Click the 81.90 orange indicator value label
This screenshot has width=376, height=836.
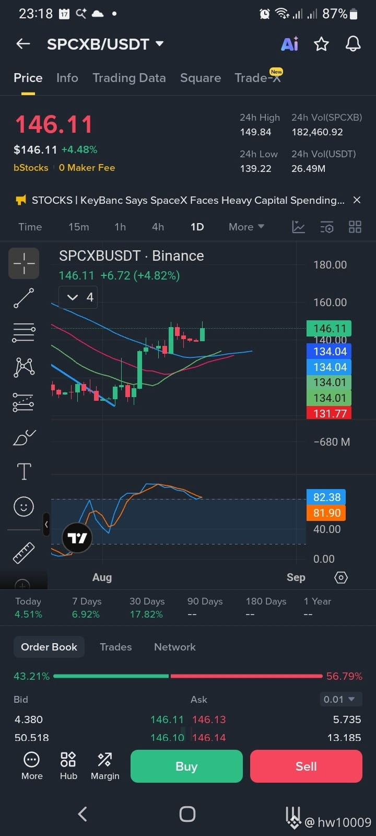[x=326, y=513]
